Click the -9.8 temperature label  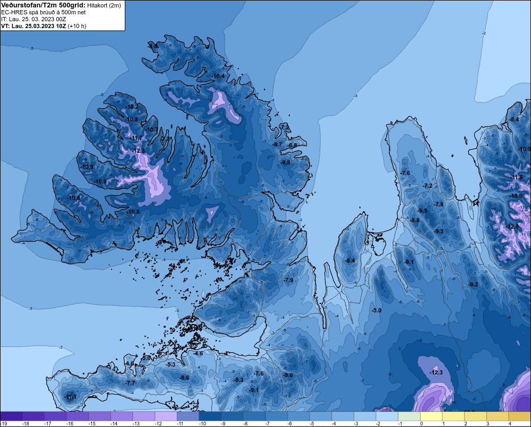(286, 162)
